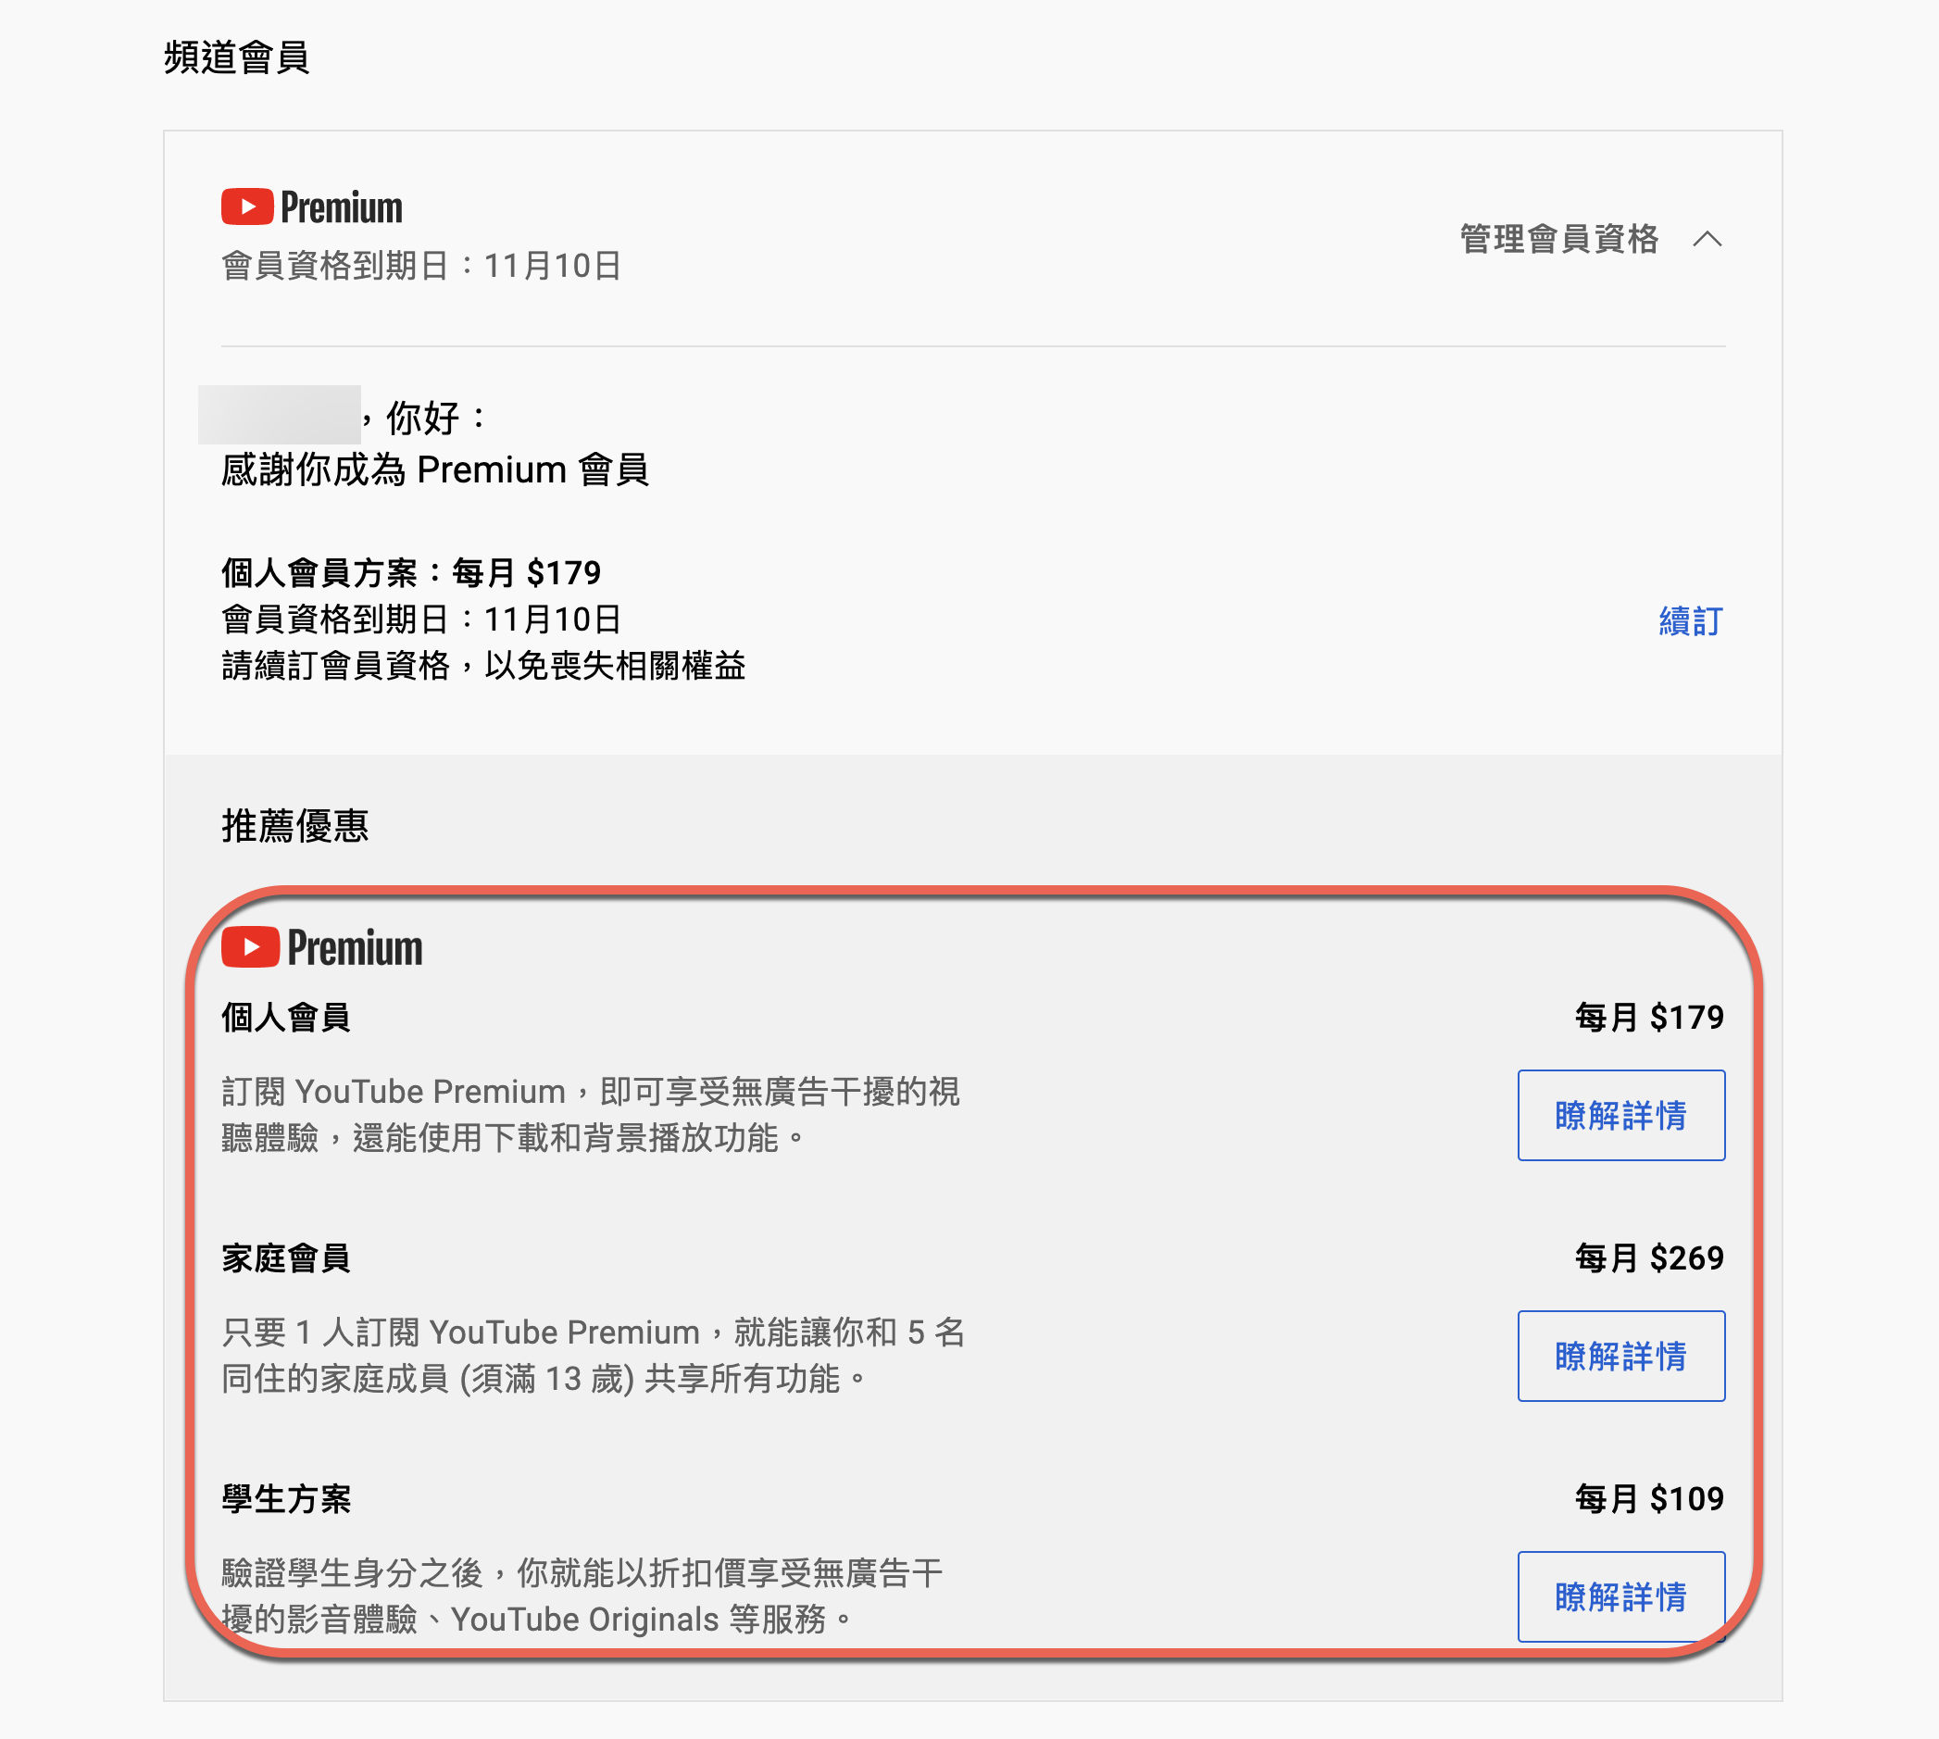Click 瞭解詳情 for 個人會員 plan
This screenshot has width=1939, height=1739.
pos(1620,1115)
